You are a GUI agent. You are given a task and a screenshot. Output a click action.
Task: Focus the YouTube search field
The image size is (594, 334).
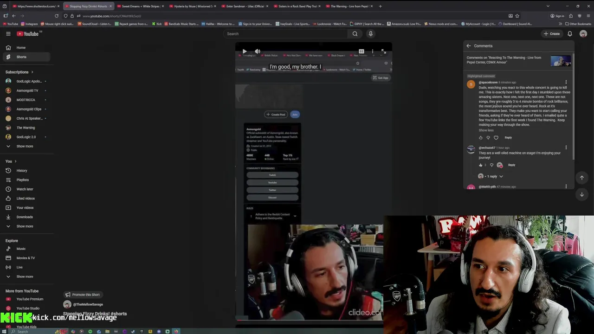click(x=285, y=34)
